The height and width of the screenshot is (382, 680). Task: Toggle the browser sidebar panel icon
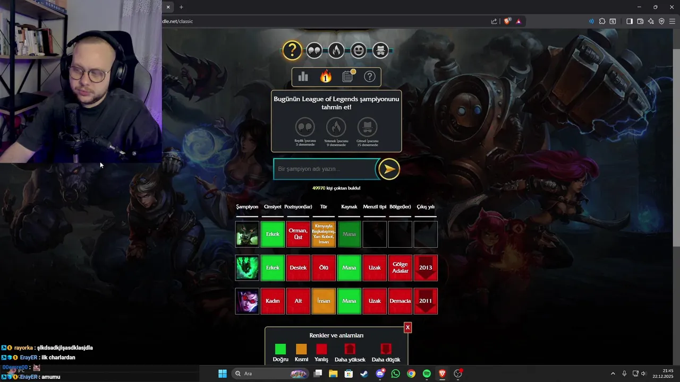(x=630, y=21)
